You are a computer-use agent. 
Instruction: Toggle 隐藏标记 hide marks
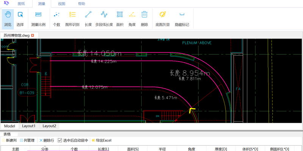click(x=182, y=19)
